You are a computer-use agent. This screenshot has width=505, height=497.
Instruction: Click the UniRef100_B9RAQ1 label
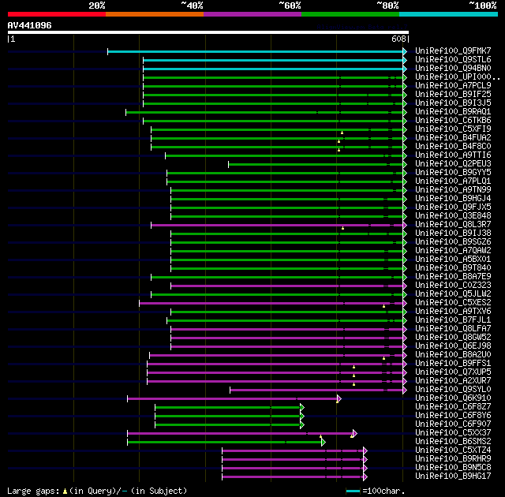[x=453, y=112]
